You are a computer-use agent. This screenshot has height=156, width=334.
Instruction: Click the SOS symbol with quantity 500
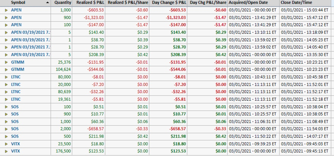point(15,136)
